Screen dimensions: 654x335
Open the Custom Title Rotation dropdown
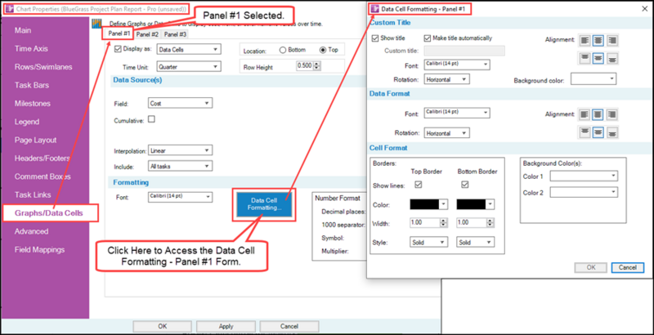[446, 79]
